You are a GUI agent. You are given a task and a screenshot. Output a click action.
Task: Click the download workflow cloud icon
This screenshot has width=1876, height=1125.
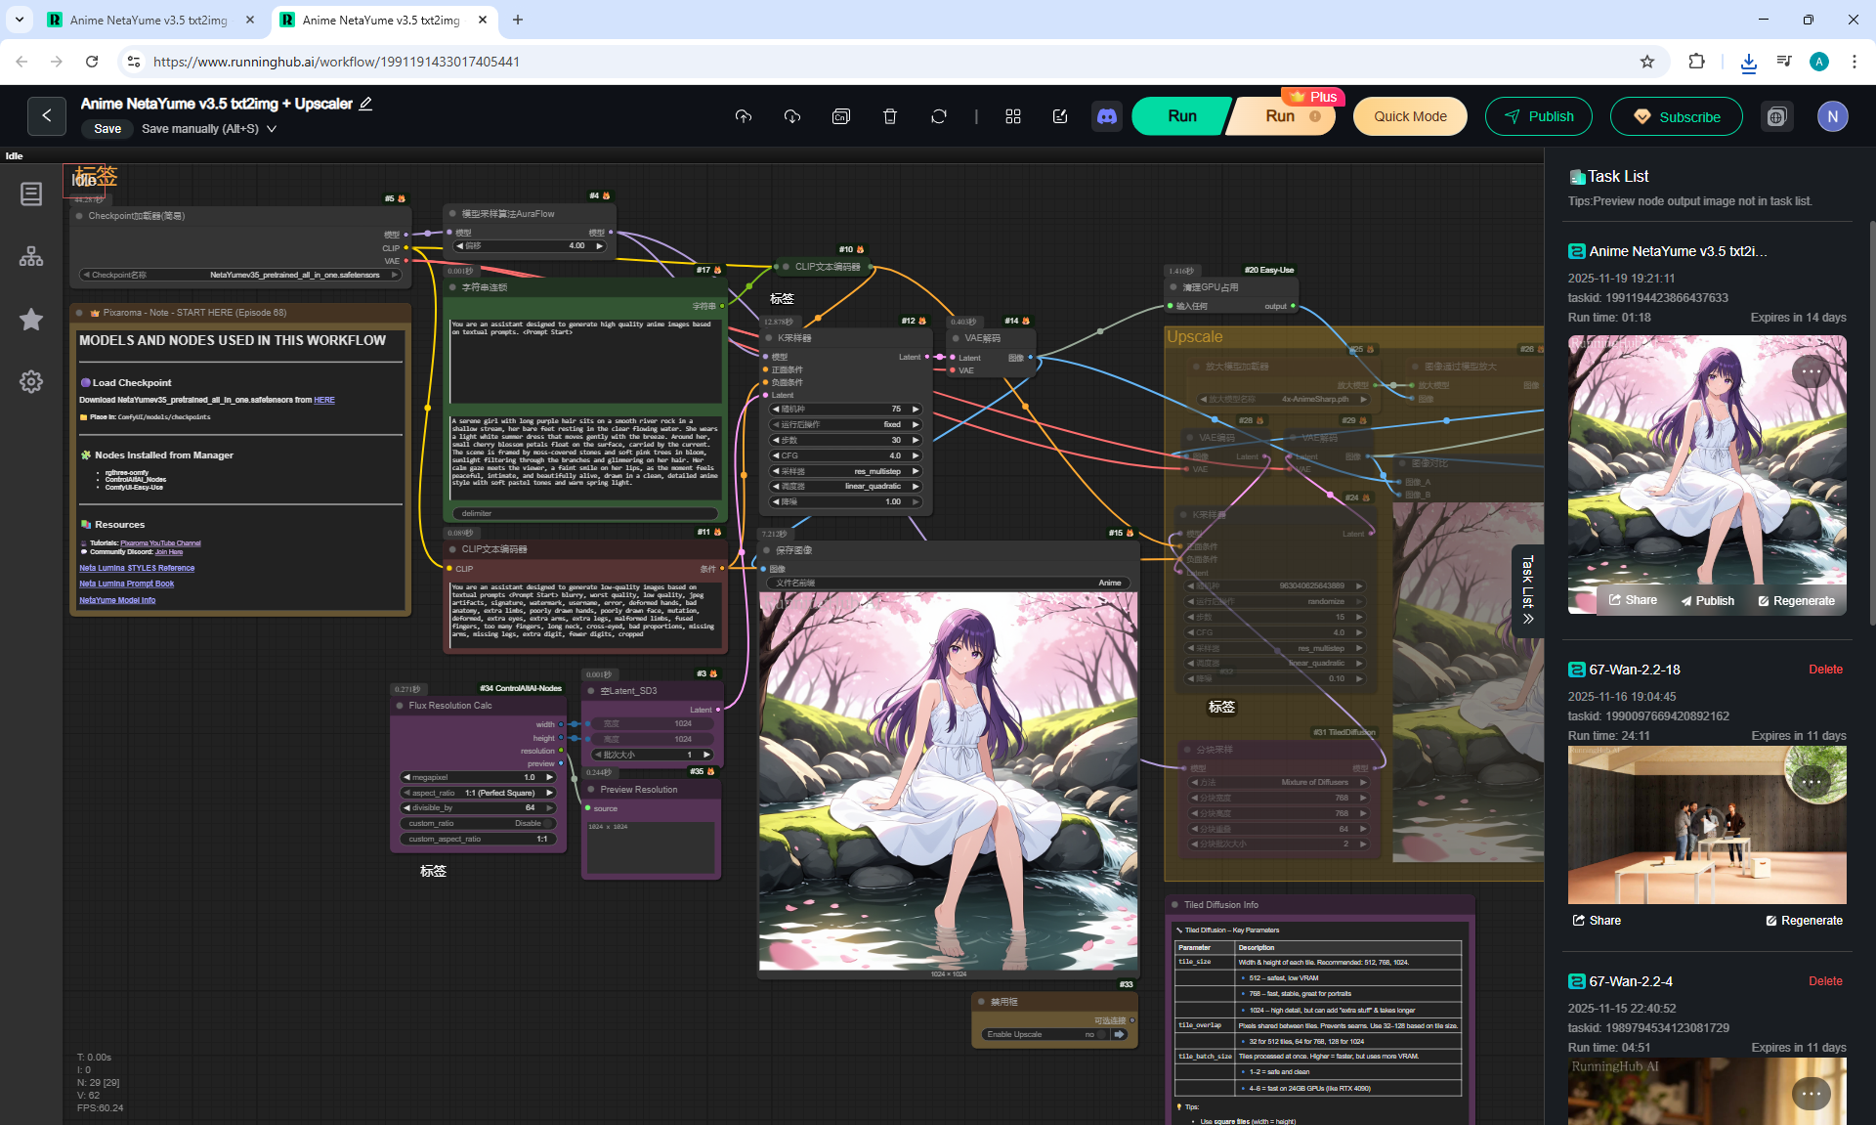[x=792, y=116]
